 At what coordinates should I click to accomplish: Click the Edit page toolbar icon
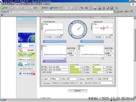[x=76, y=8]
